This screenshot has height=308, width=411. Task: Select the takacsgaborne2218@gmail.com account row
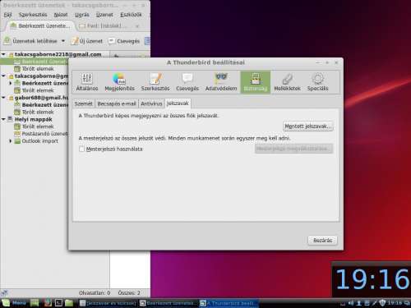55,54
